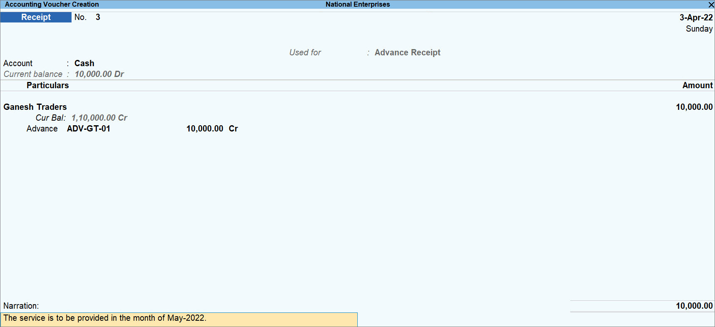Select the Cash account field
This screenshot has width=715, height=327.
84,63
